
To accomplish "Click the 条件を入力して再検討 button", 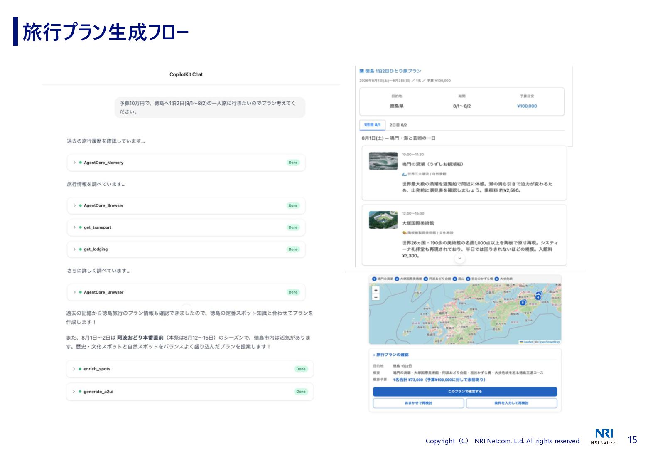I will (x=511, y=403).
